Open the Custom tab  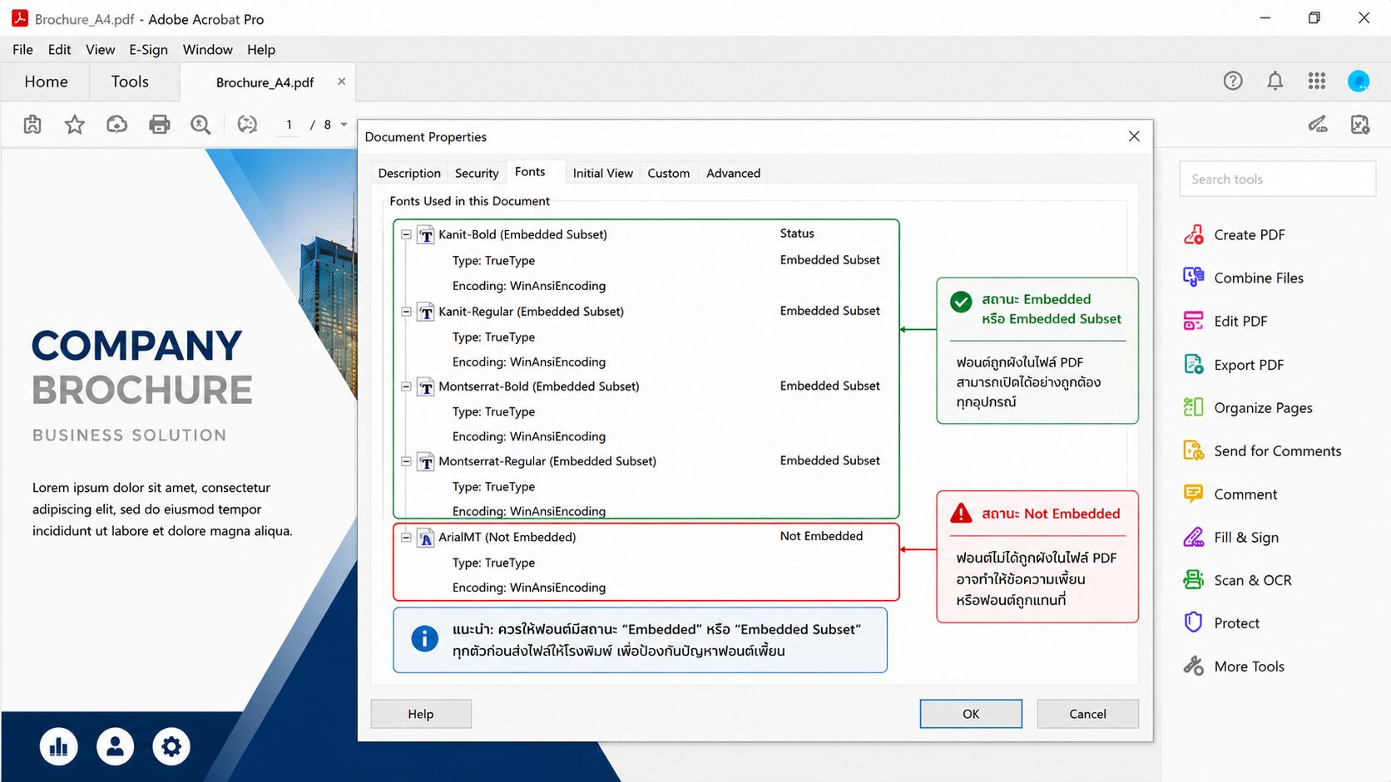click(x=668, y=173)
